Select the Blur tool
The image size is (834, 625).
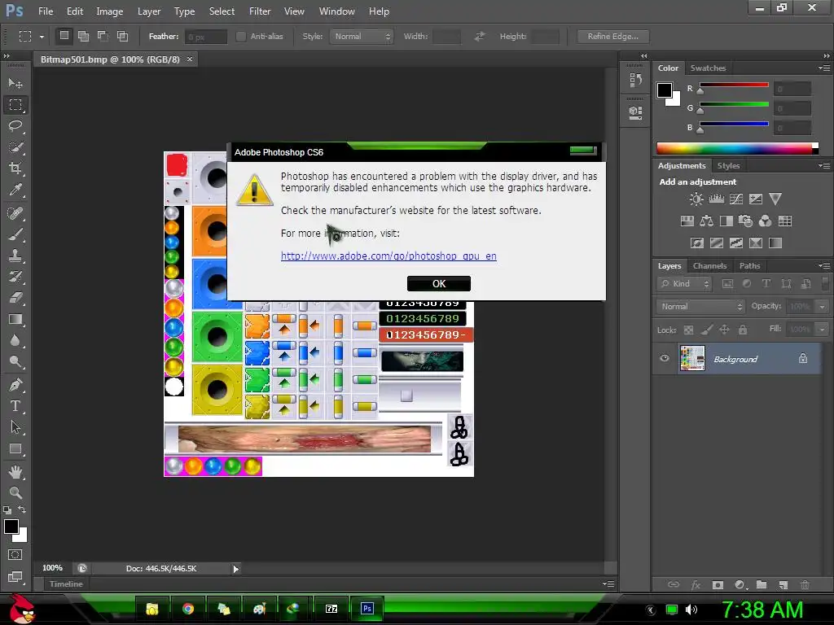click(15, 340)
